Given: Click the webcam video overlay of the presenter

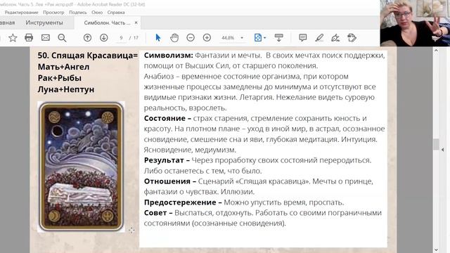Looking at the screenshot, I should click(415, 23).
